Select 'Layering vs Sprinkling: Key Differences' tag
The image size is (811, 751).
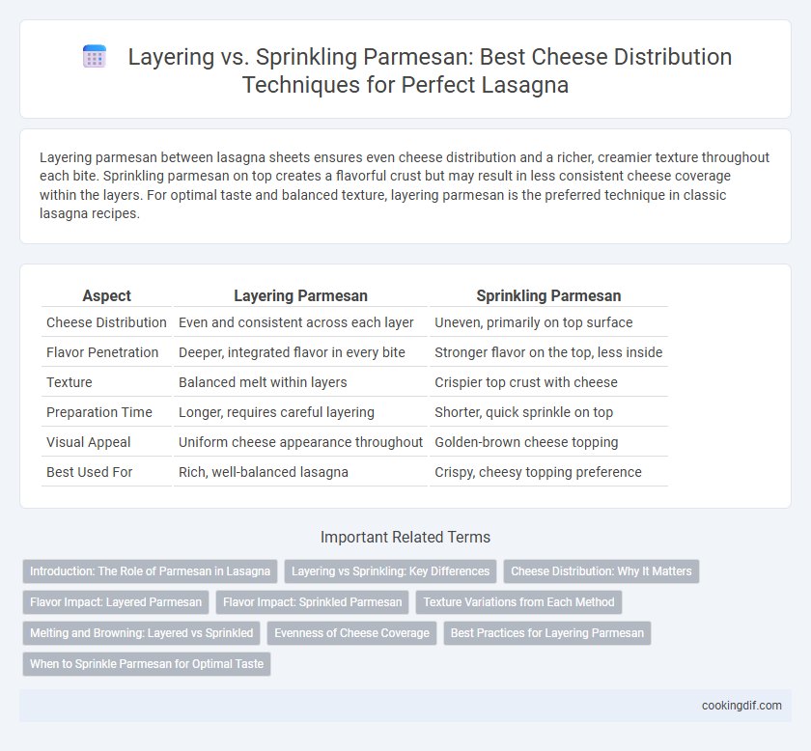coord(390,571)
